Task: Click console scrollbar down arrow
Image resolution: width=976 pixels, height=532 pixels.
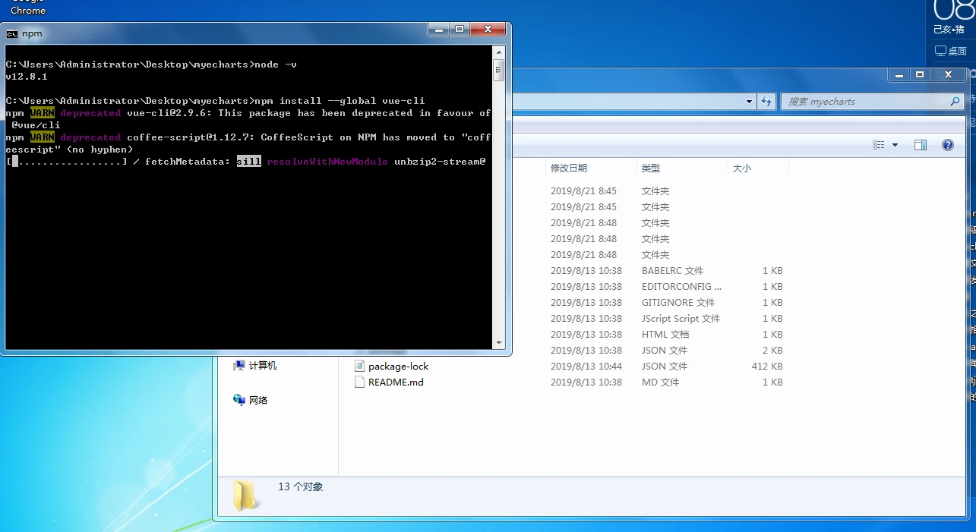Action: click(x=498, y=342)
